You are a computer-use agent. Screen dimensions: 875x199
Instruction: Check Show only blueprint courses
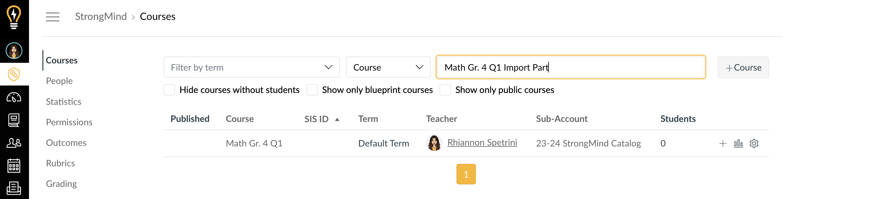312,90
